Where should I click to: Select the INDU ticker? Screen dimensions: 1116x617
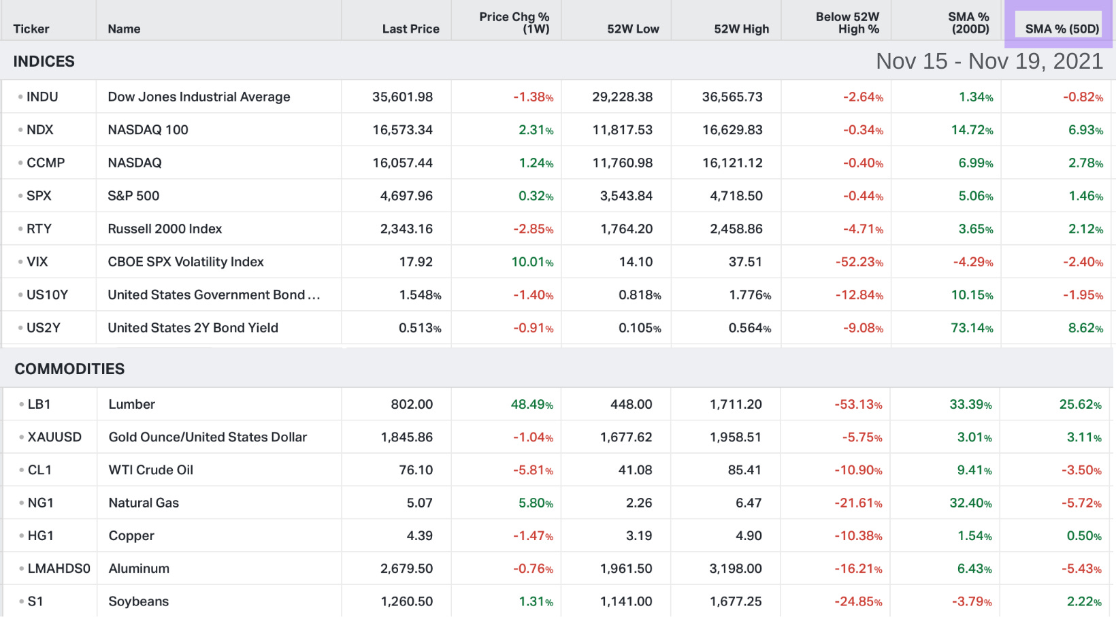point(42,97)
